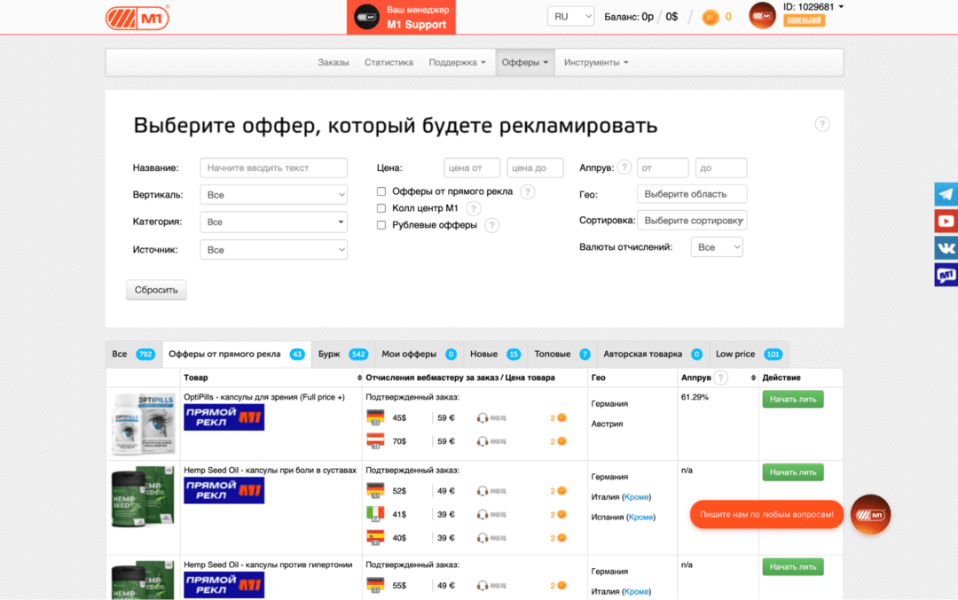
Task: Open the M1 chat sidebar icon
Action: coord(946,275)
